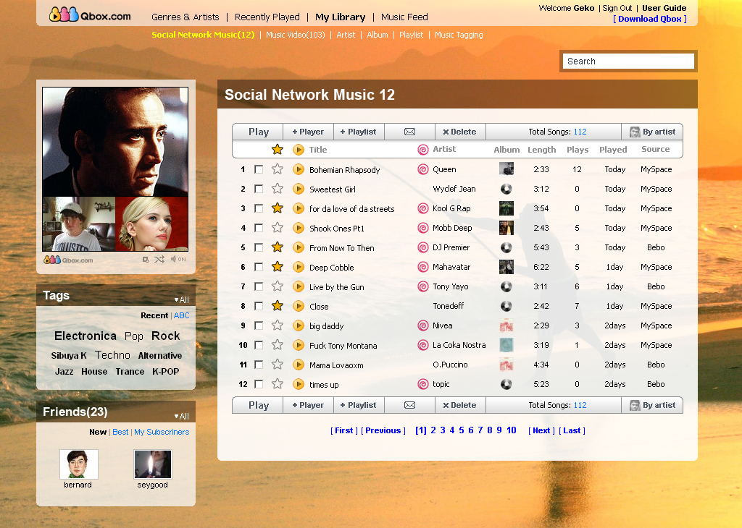Open Music Feed section
This screenshot has width=742, height=528.
(x=404, y=17)
